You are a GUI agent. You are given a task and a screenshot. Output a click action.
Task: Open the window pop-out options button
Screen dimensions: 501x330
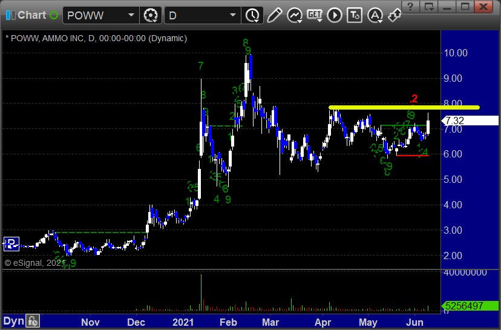[x=429, y=7]
